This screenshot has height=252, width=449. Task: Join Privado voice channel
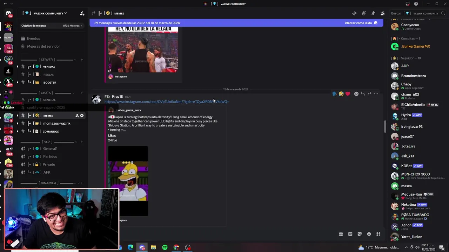coord(52,164)
